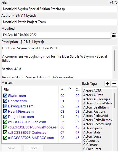The width and height of the screenshot is (118, 152).
Task: Select the Skyrim.esm master file name
Action: tap(17, 96)
